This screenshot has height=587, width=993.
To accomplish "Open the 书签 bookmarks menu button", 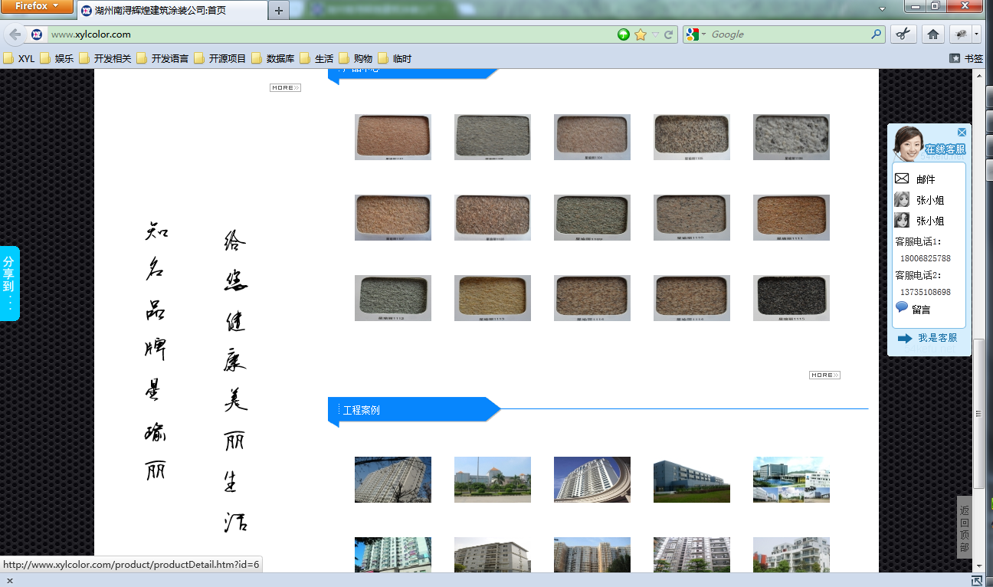I will coord(966,58).
